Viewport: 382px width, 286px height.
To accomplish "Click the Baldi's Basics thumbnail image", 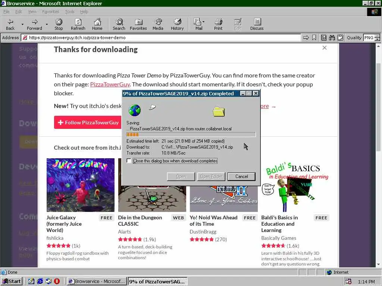I will tap(295, 185).
